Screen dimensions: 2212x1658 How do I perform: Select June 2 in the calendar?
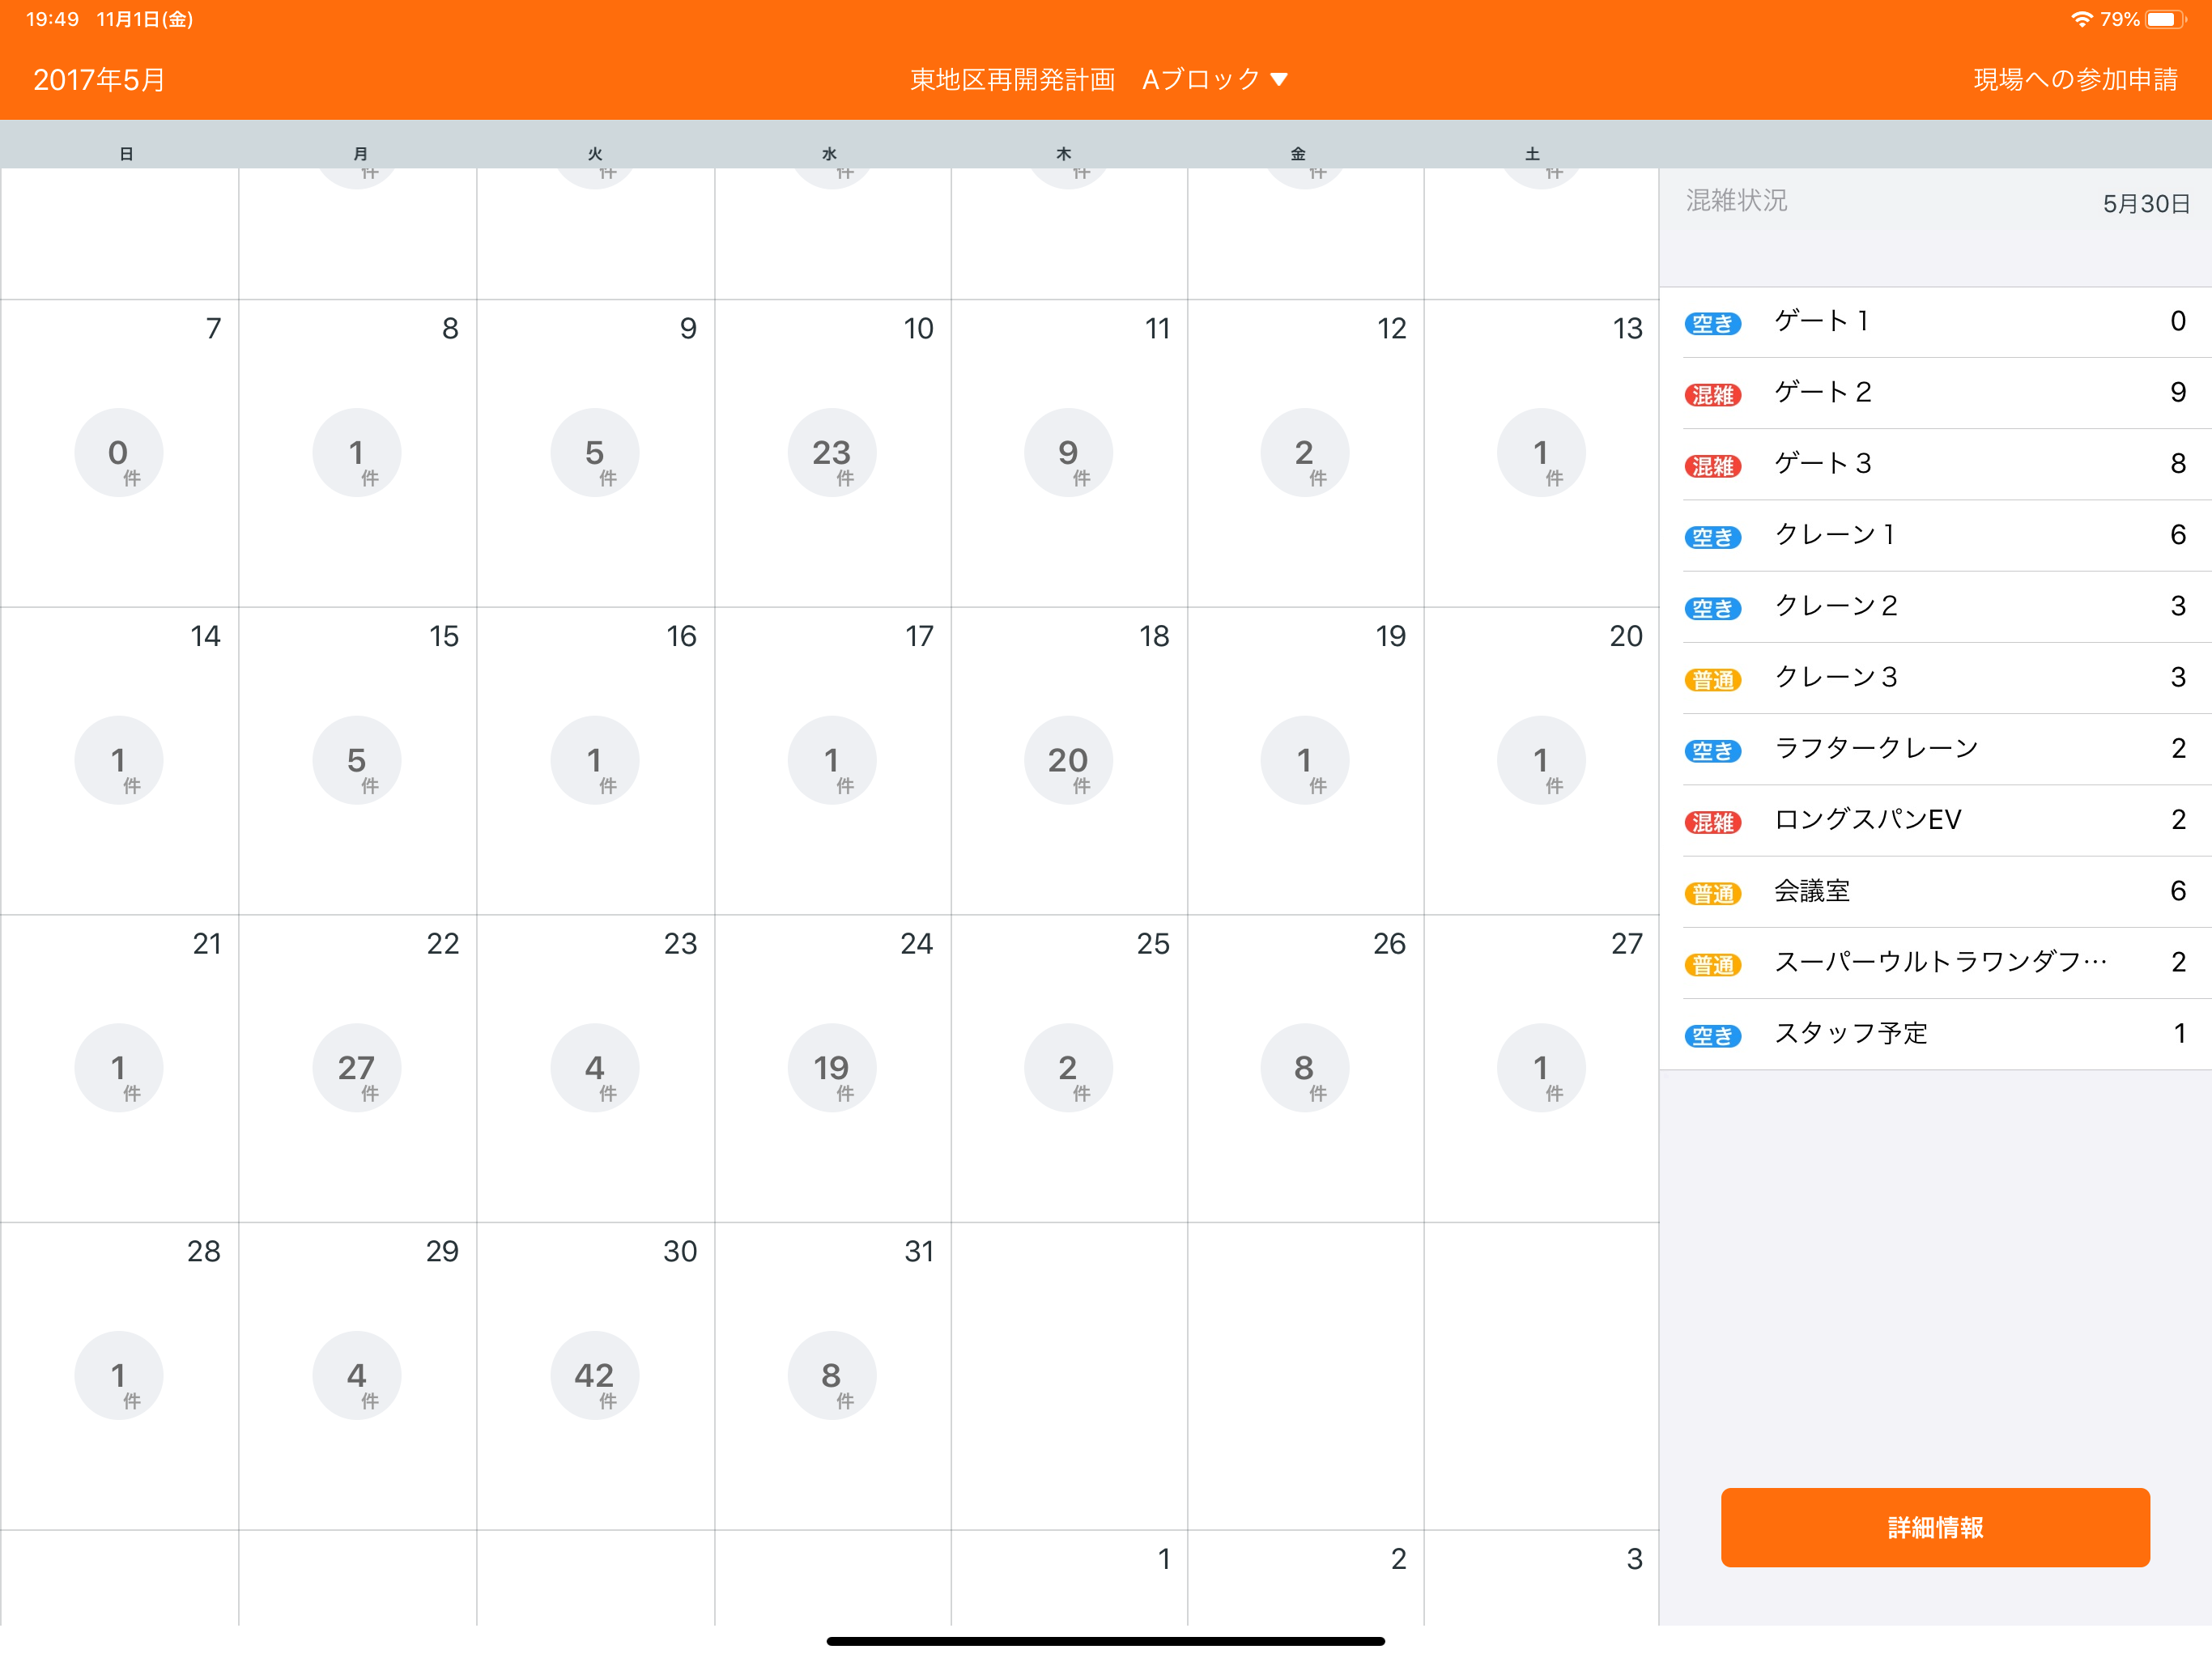(1305, 1577)
